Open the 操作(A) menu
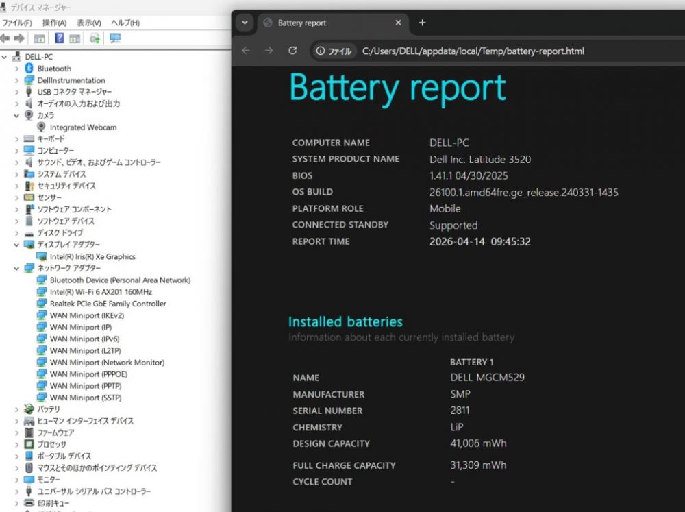This screenshot has height=512, width=685. click(x=54, y=23)
